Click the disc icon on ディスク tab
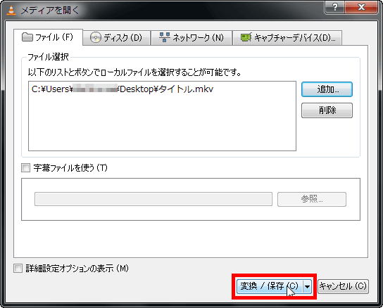This screenshot has width=383, height=308. point(96,37)
